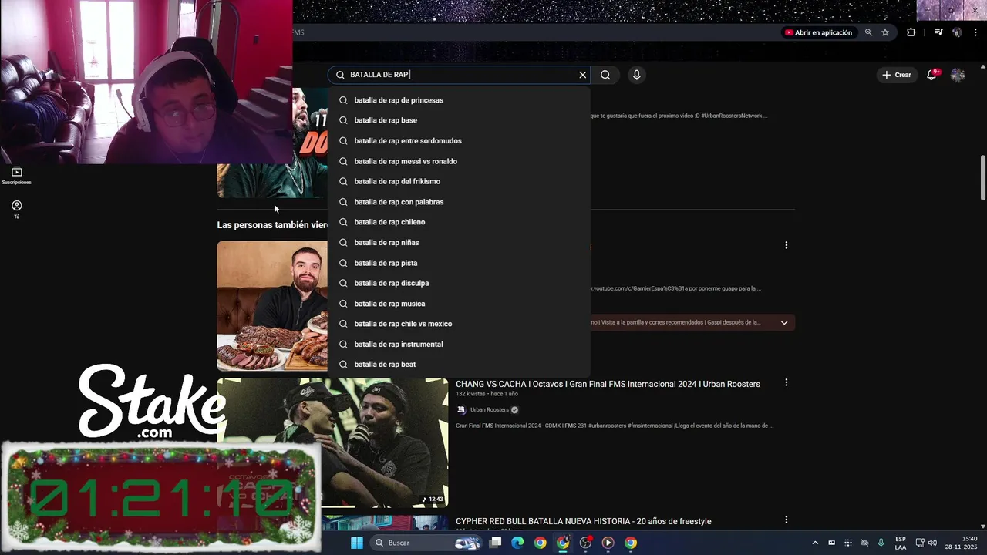Image resolution: width=987 pixels, height=555 pixels.
Task: Click into the BATALLA DE RAP search field
Action: pos(459,75)
